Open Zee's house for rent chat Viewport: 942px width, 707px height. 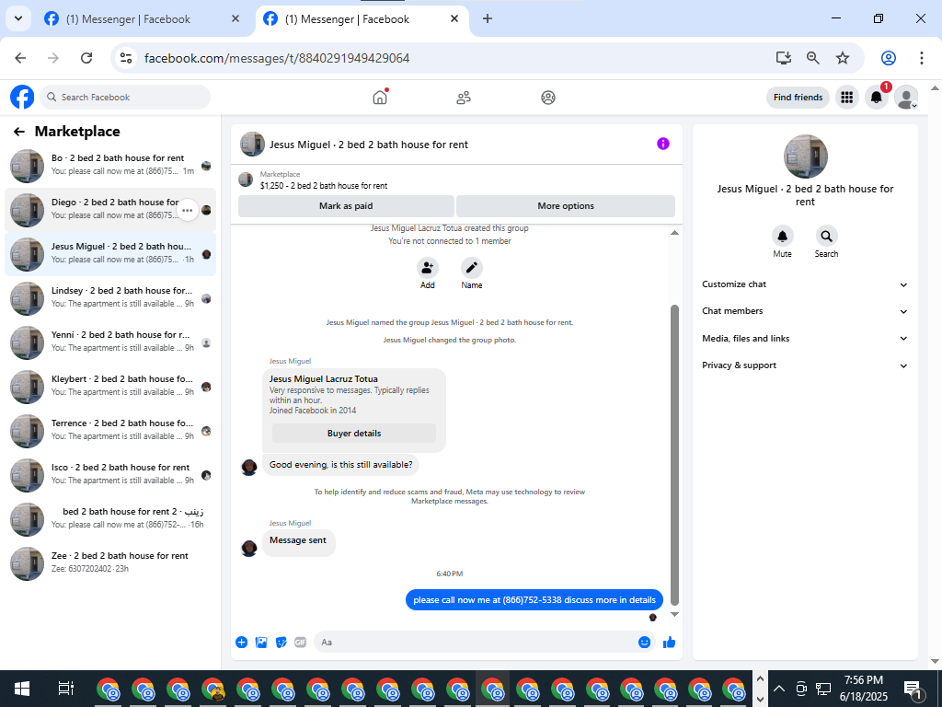click(110, 563)
